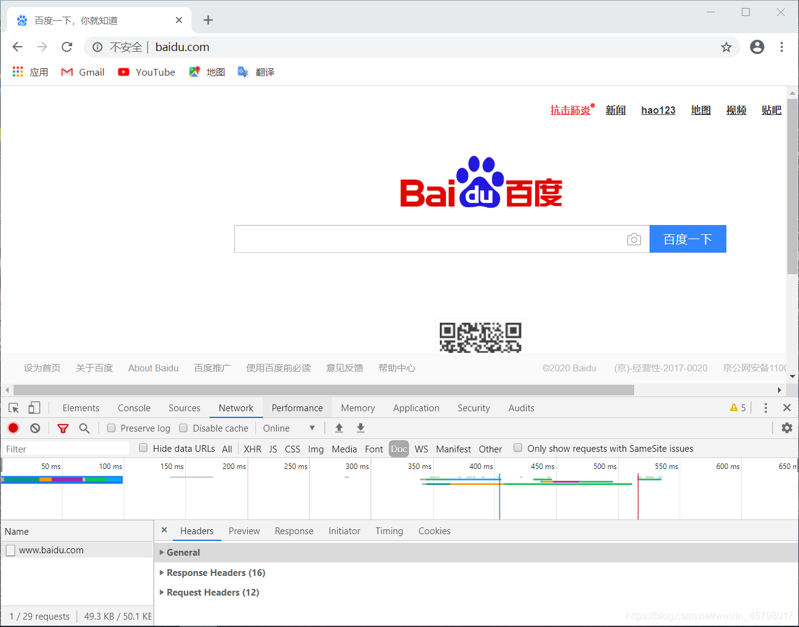The height and width of the screenshot is (627, 799).
Task: Click the browser forward arrow
Action: [42, 47]
